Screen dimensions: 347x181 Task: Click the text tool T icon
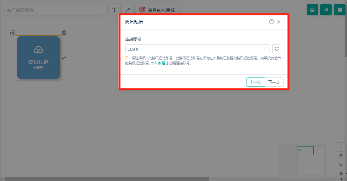pos(114,10)
